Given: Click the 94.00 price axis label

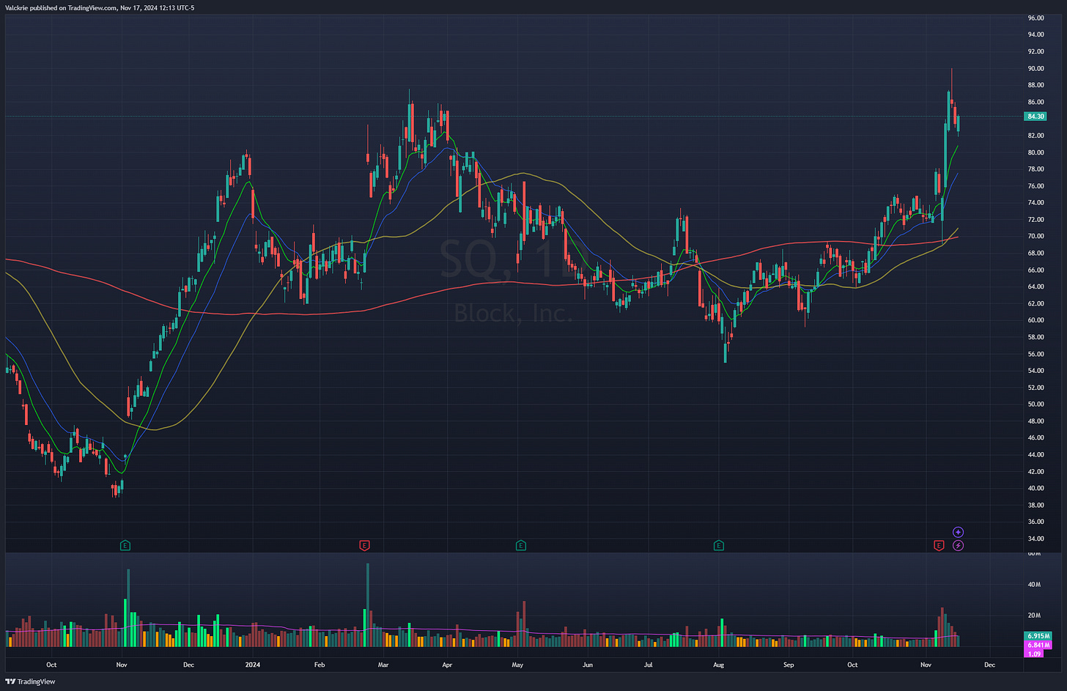Looking at the screenshot, I should 1035,34.
